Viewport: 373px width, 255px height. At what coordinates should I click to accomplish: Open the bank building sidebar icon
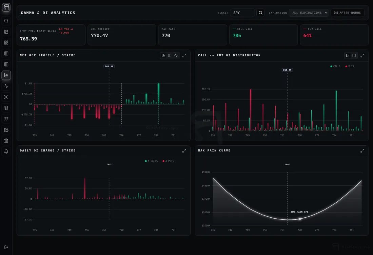pyautogui.click(x=6, y=141)
